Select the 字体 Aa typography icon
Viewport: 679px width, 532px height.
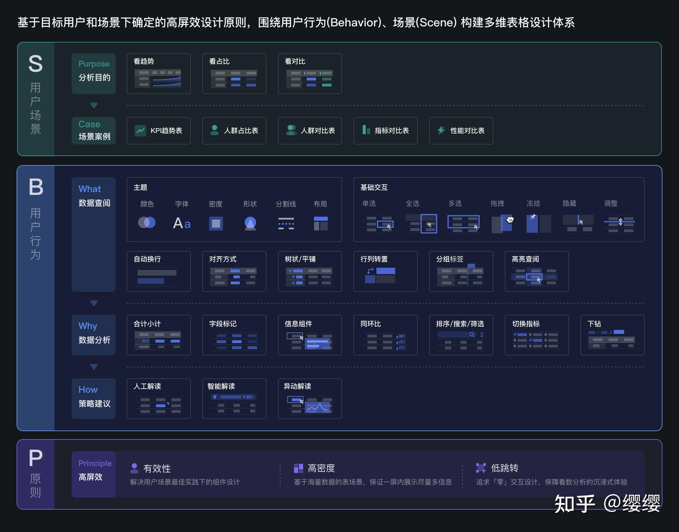coord(182,223)
